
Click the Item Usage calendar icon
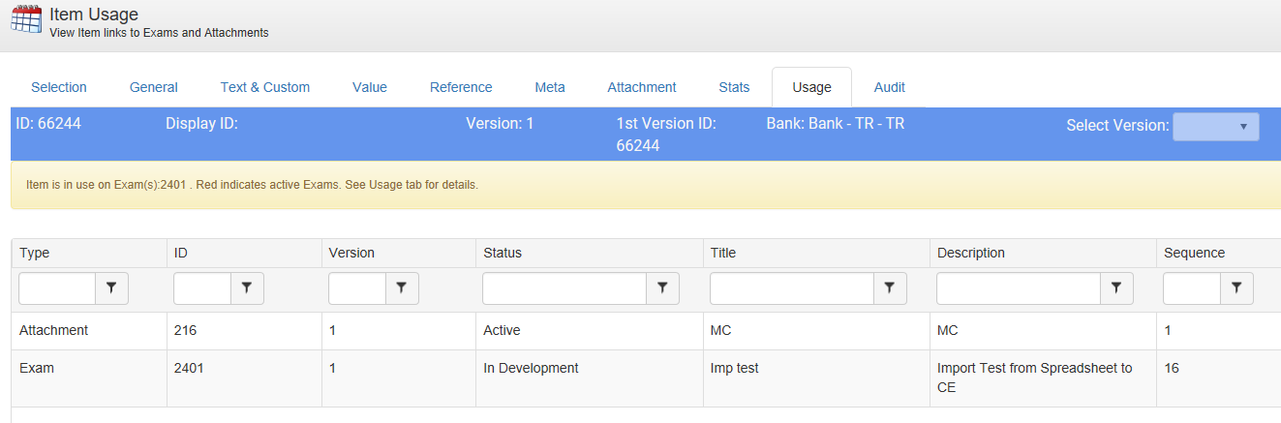point(26,21)
